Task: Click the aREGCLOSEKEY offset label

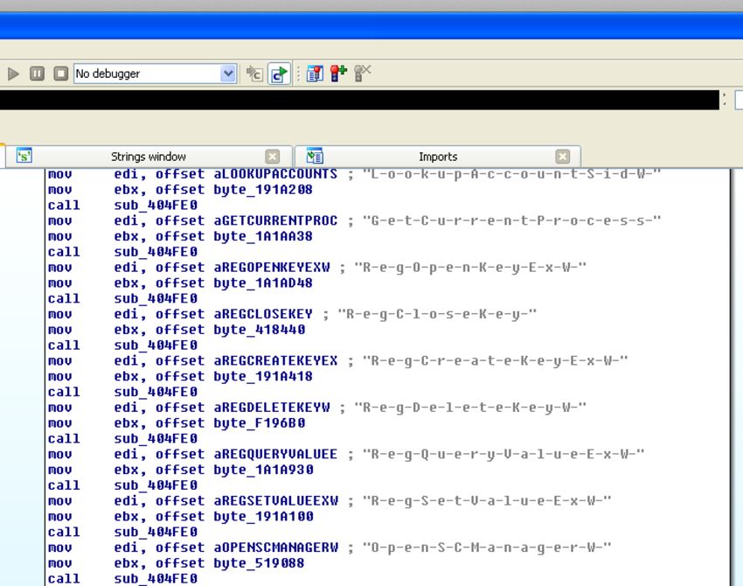Action: (263, 314)
